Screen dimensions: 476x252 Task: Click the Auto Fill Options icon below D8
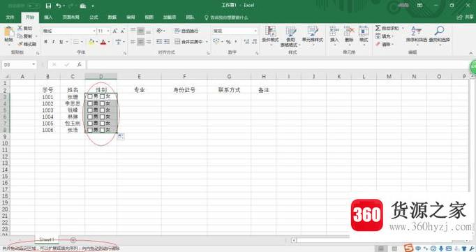click(x=121, y=136)
